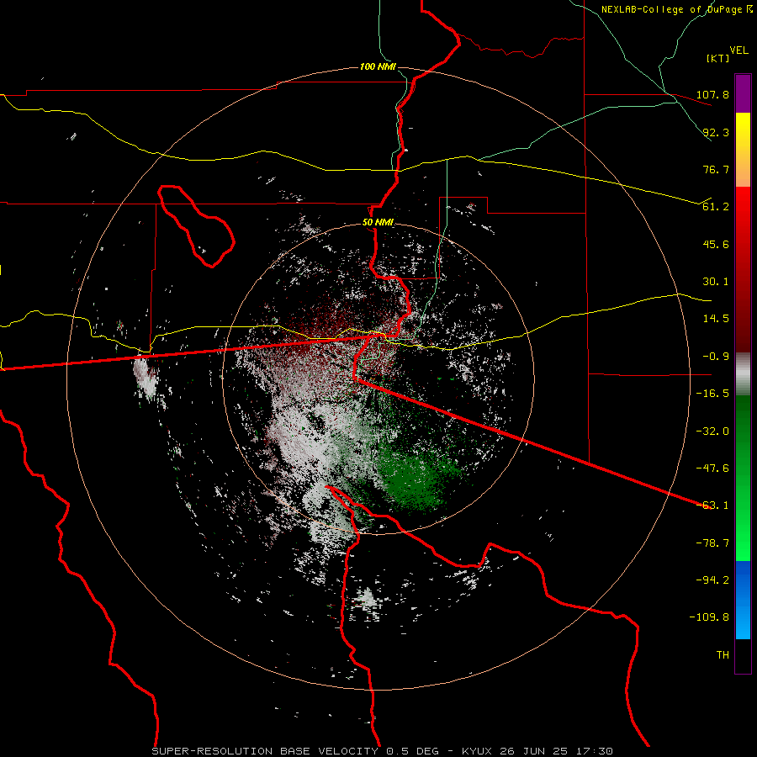Select the 26 JUN 25 date text
757x757 pixels.
[533, 751]
